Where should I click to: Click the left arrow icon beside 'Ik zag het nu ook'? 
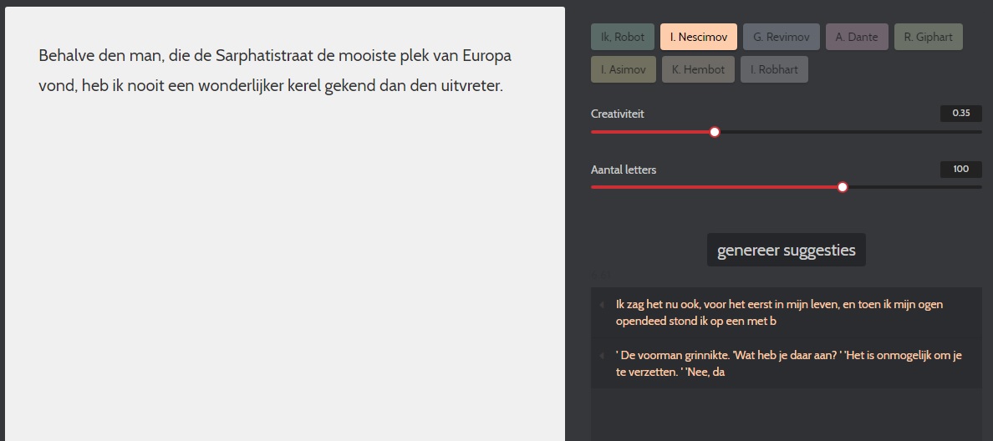(602, 305)
